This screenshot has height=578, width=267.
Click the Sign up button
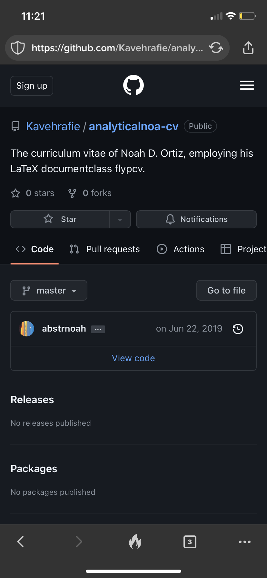click(x=32, y=86)
